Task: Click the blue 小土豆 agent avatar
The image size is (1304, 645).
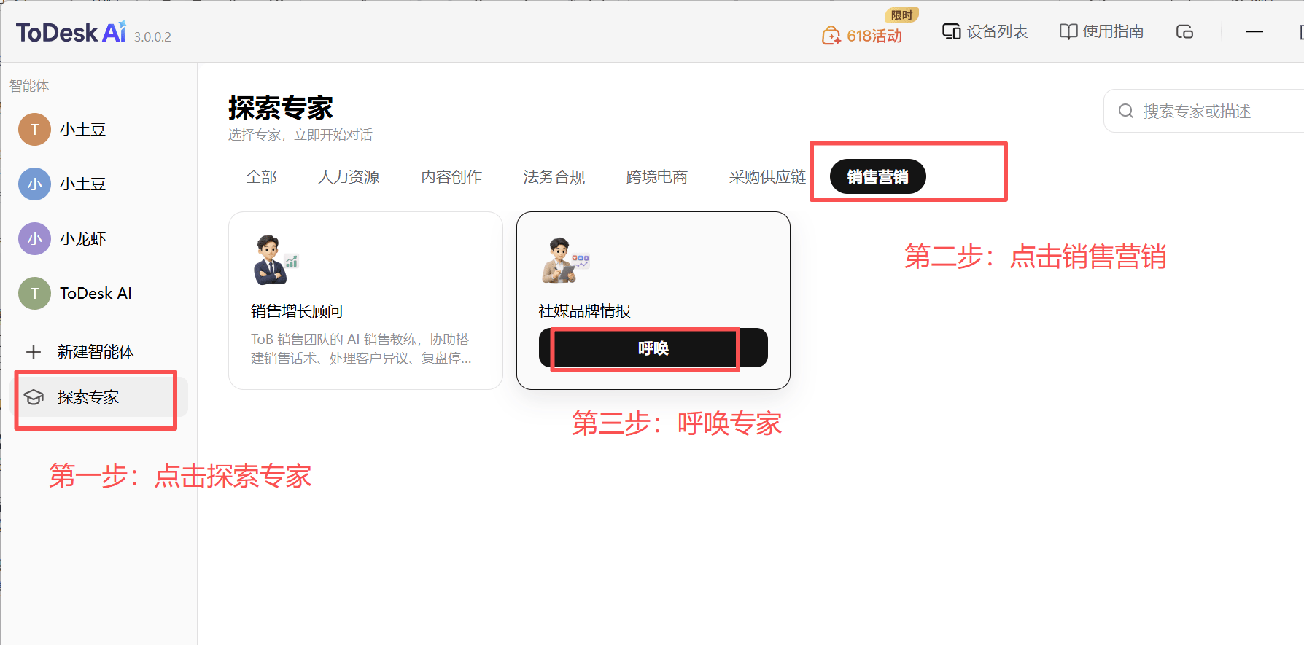Action: (34, 184)
